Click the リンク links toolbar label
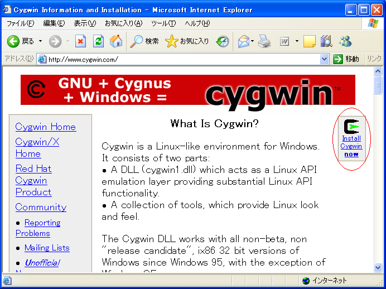Screen dimensions: 386x289 pos(374,59)
